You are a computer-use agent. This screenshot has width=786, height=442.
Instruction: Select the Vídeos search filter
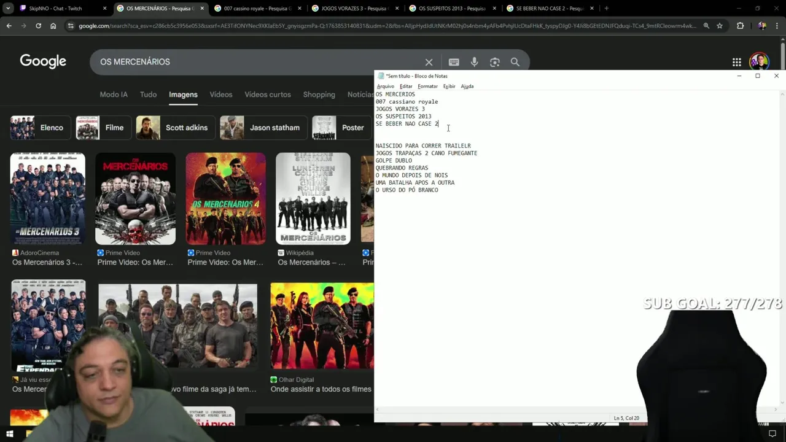point(221,95)
